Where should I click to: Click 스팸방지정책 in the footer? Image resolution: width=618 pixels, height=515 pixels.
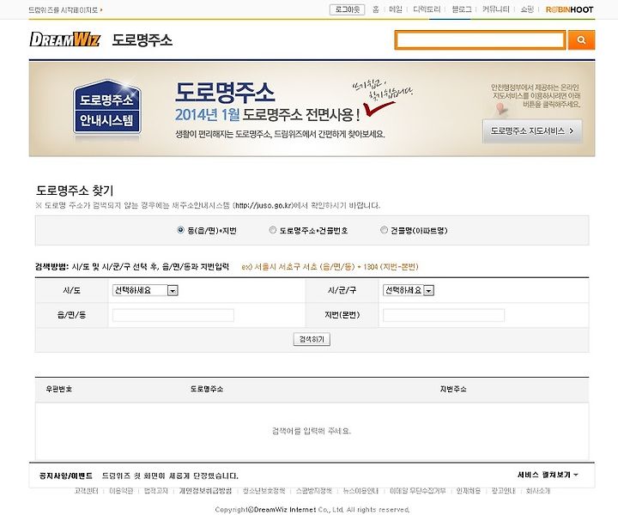tap(314, 491)
